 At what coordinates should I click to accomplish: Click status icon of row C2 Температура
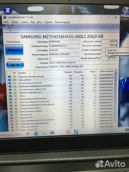[12, 115]
